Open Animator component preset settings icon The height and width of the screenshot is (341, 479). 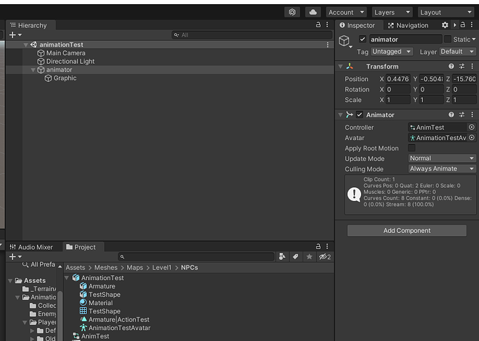462,115
